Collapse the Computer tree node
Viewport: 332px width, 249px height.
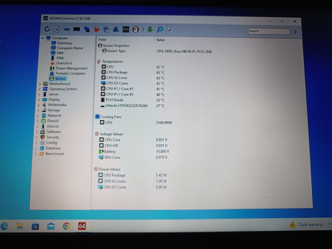click(x=43, y=38)
